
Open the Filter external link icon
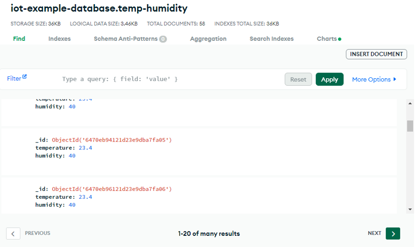point(25,77)
